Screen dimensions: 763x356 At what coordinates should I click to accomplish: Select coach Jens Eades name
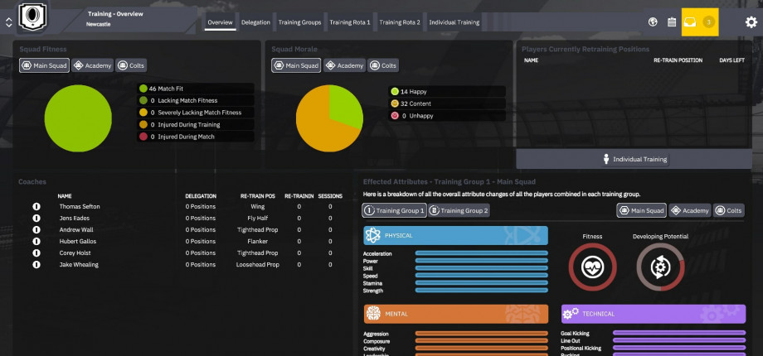75,218
